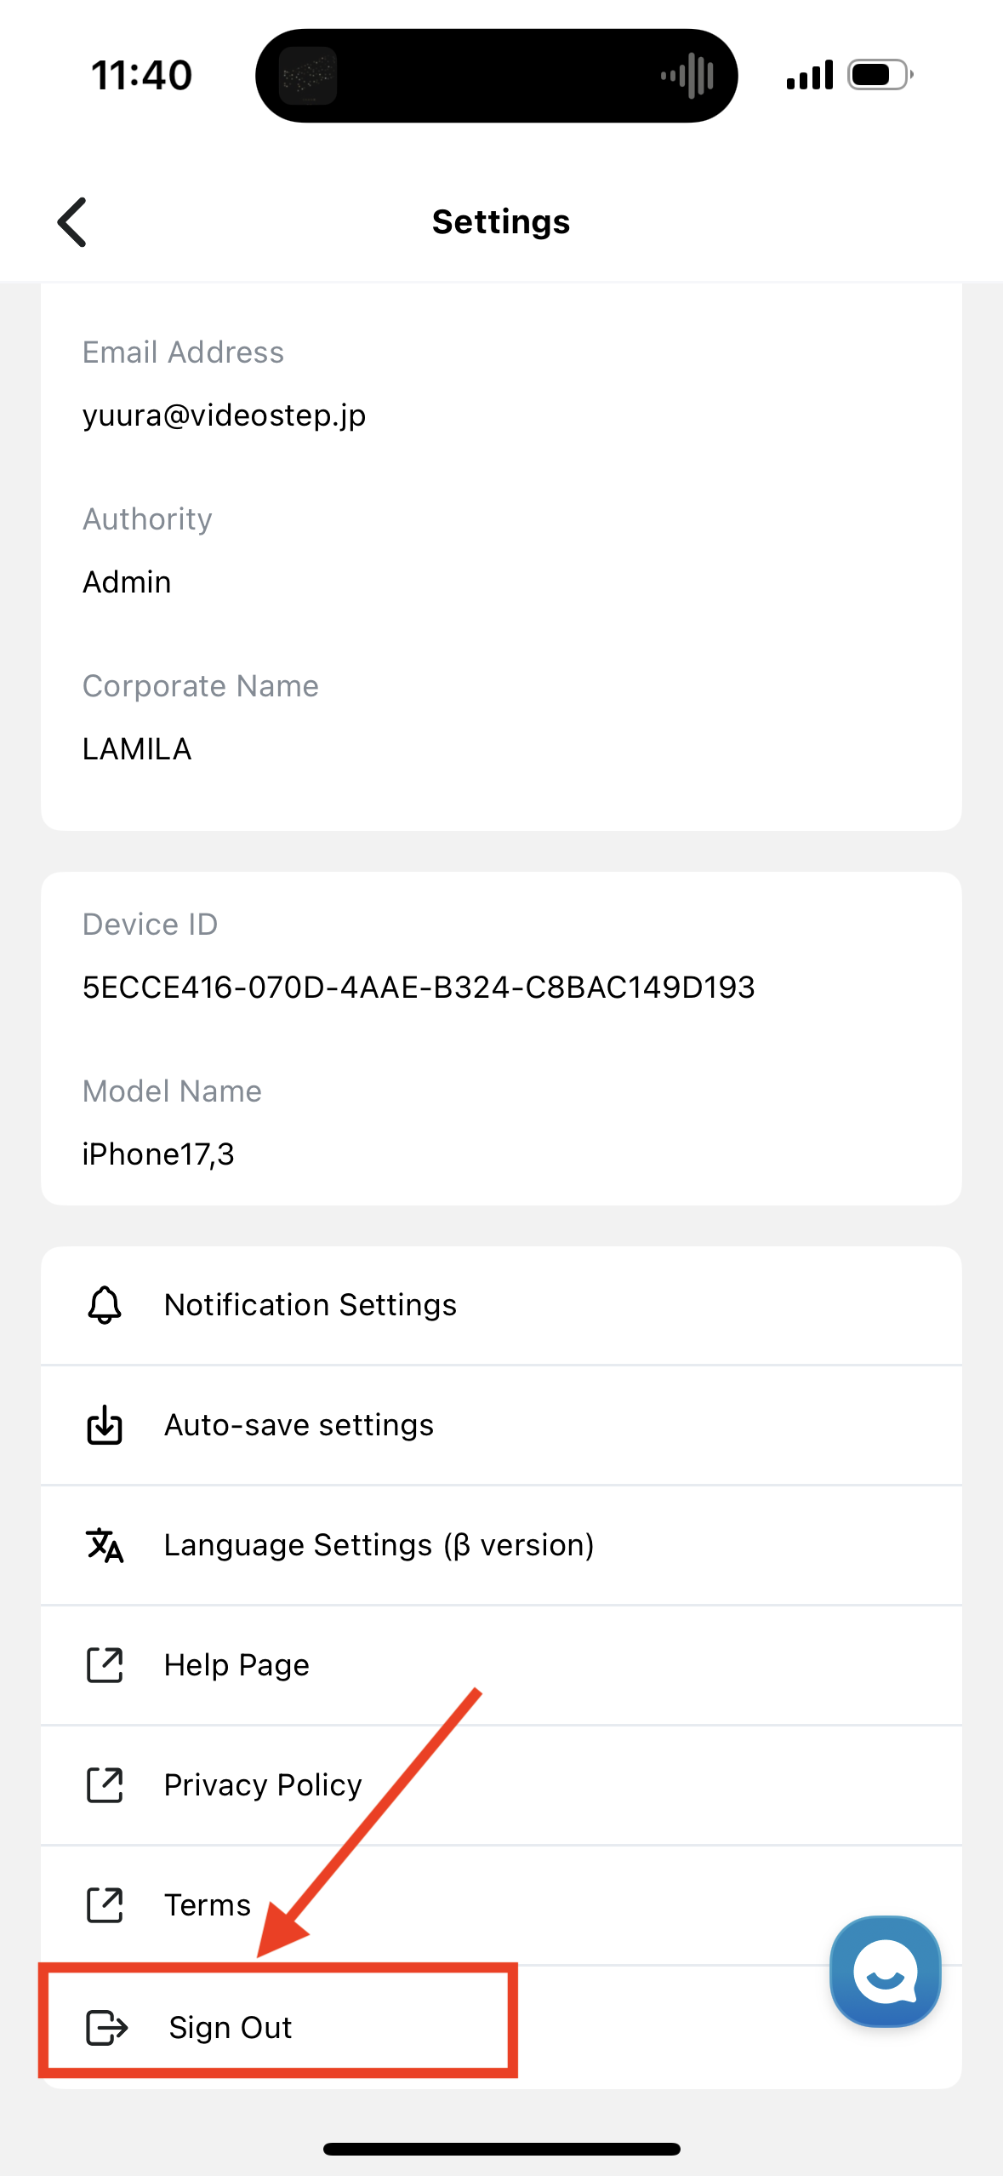Open Auto-save settings
Image resolution: width=1003 pixels, height=2176 pixels.
coord(299,1424)
